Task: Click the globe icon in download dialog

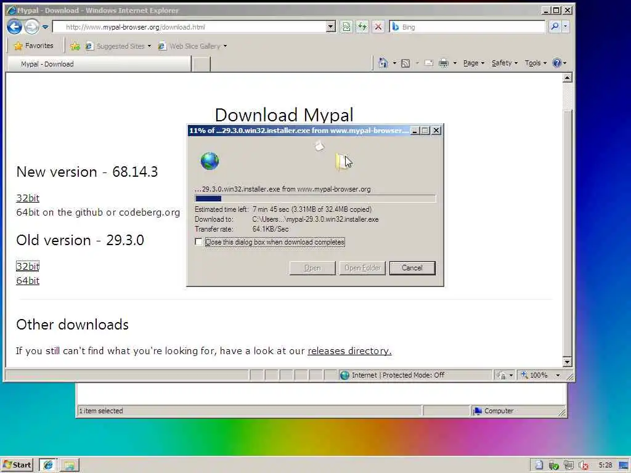Action: pyautogui.click(x=210, y=161)
